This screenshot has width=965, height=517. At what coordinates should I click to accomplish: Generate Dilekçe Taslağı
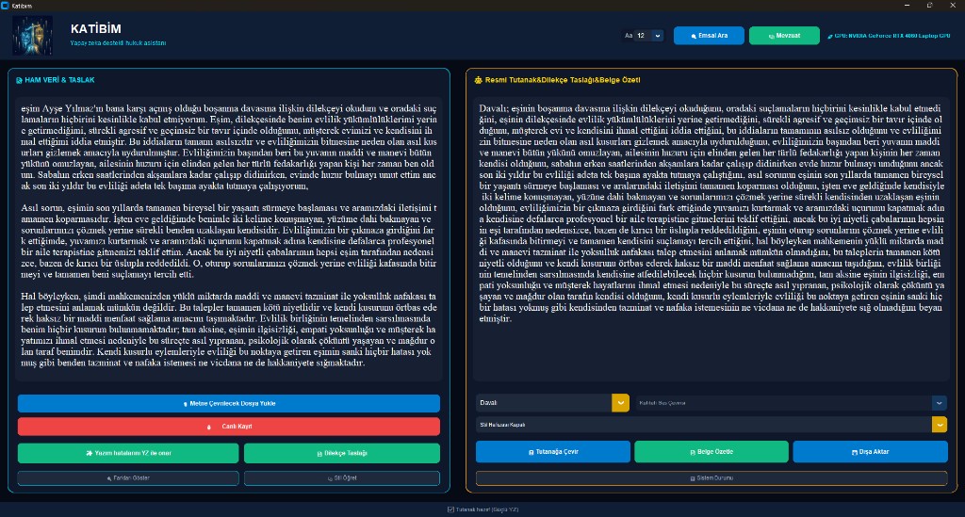pos(341,453)
